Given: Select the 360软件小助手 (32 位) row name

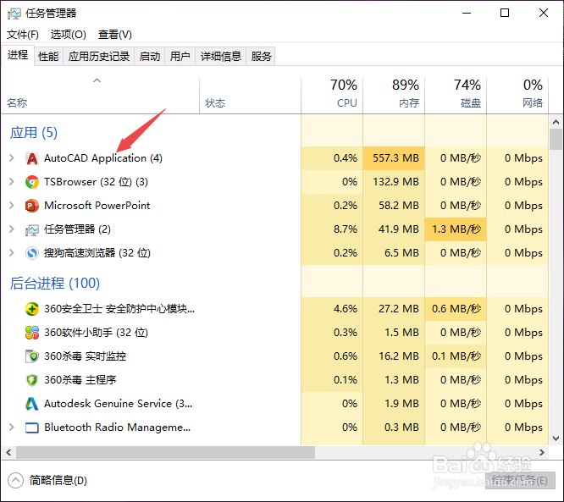Looking at the screenshot, I should tap(96, 333).
